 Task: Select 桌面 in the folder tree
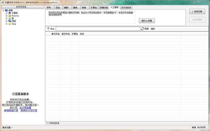tap(10, 10)
